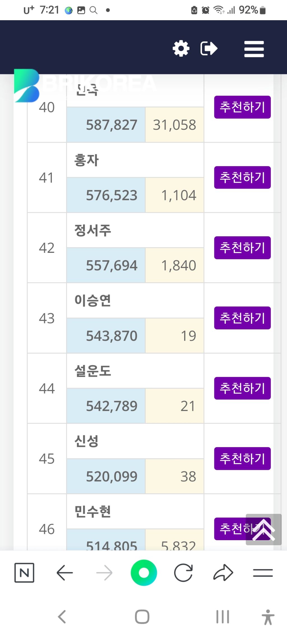Screen dimensions: 287x638
Task: Open the hamburger menu in header
Action: click(254, 49)
